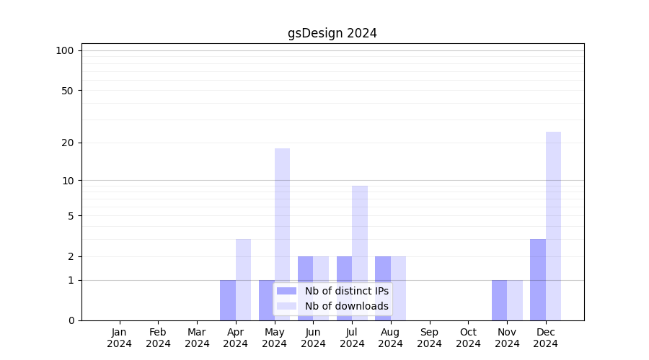
Task: Select the "Nb of distinct IPs" legend label
Action: [346, 291]
